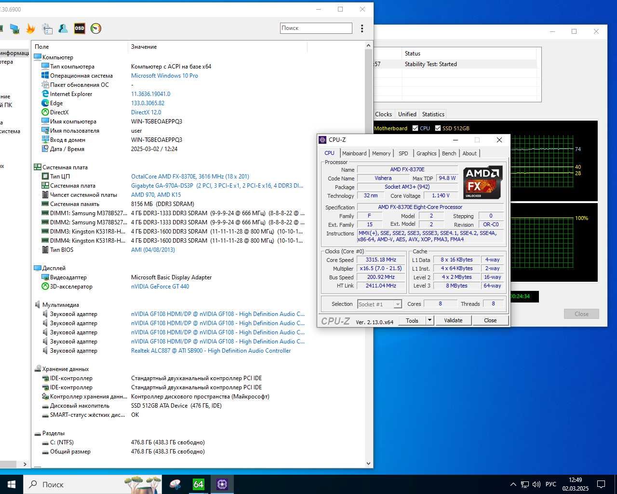This screenshot has width=617, height=494.
Task: Click the gear with checklist toolbar icon
Action: 47,28
